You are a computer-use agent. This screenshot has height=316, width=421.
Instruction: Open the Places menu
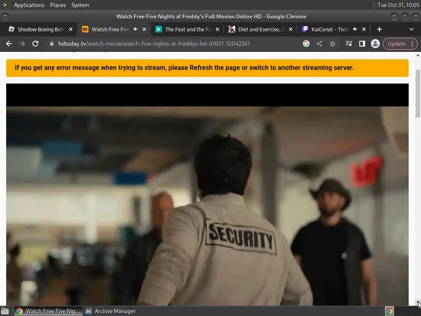[x=58, y=5]
